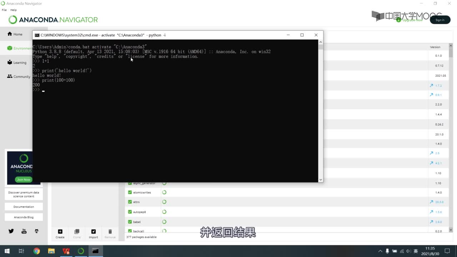Click Discover premium data science content

pyautogui.click(x=24, y=194)
